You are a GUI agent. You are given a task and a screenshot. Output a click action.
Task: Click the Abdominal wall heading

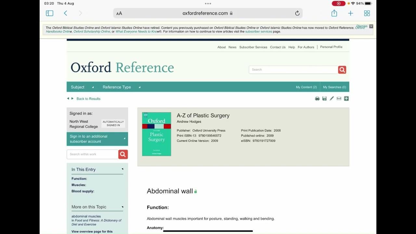pyautogui.click(x=170, y=191)
